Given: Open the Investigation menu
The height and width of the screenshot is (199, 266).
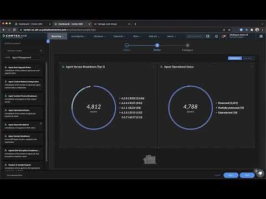Looking at the screenshot, I should [78, 36].
